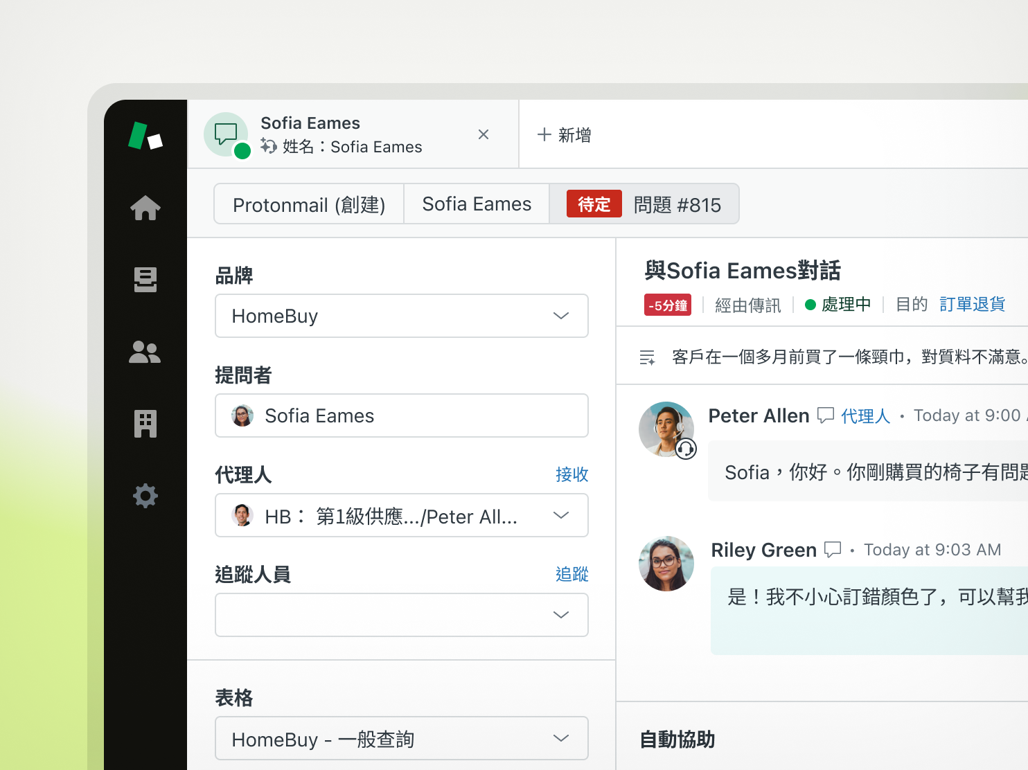Click the chat bubble icon on Sofia Eames tab
Viewport: 1028px width, 770px height.
pos(226,134)
